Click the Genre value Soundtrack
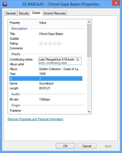The width and height of the screenshot is (122, 153). (46, 83)
